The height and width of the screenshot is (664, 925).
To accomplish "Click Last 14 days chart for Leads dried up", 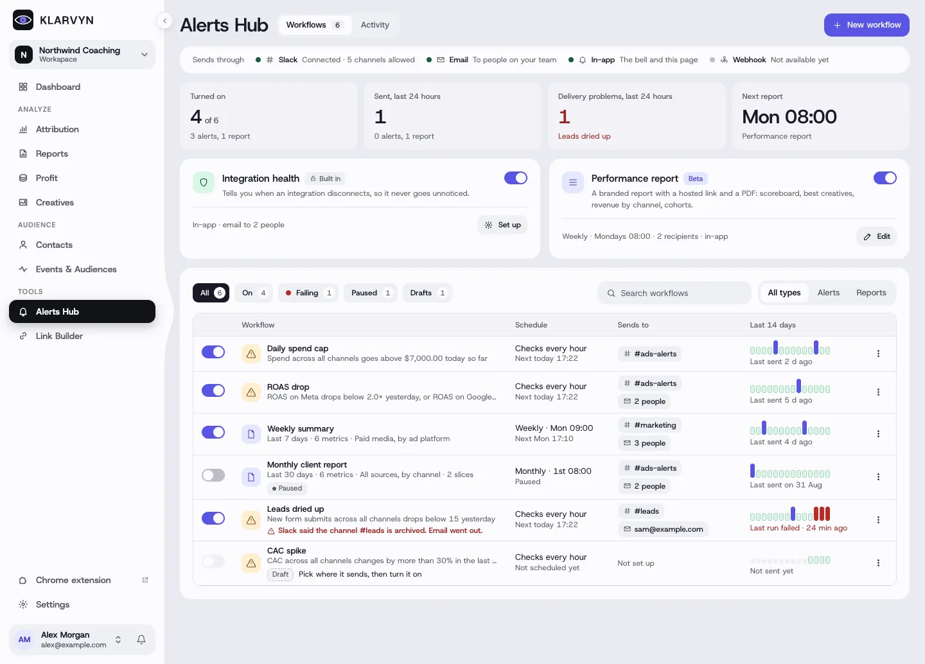I will [x=790, y=514].
